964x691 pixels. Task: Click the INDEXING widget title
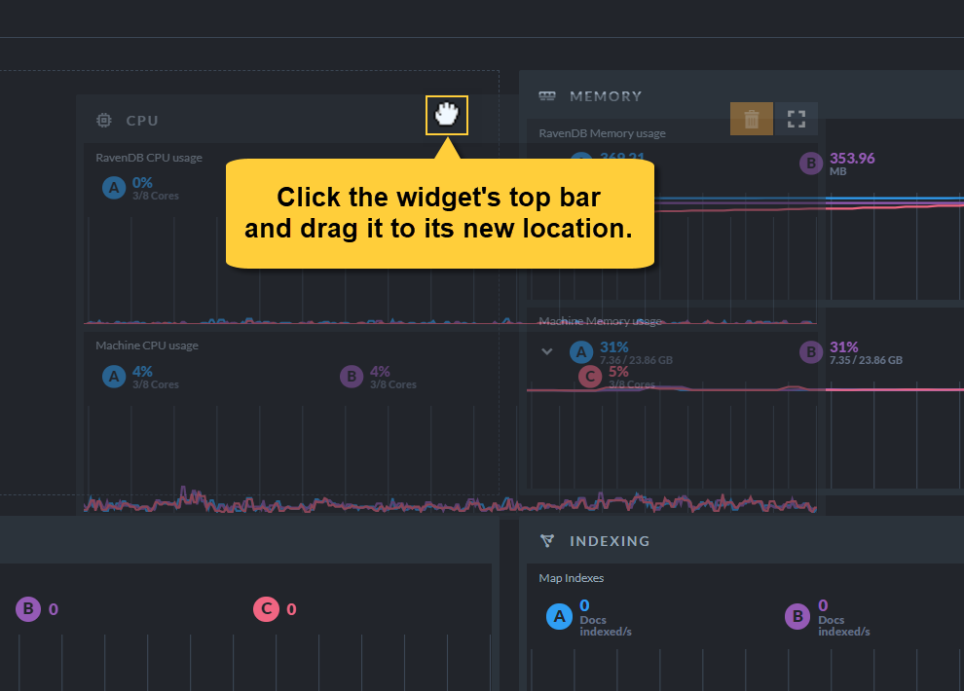click(610, 541)
